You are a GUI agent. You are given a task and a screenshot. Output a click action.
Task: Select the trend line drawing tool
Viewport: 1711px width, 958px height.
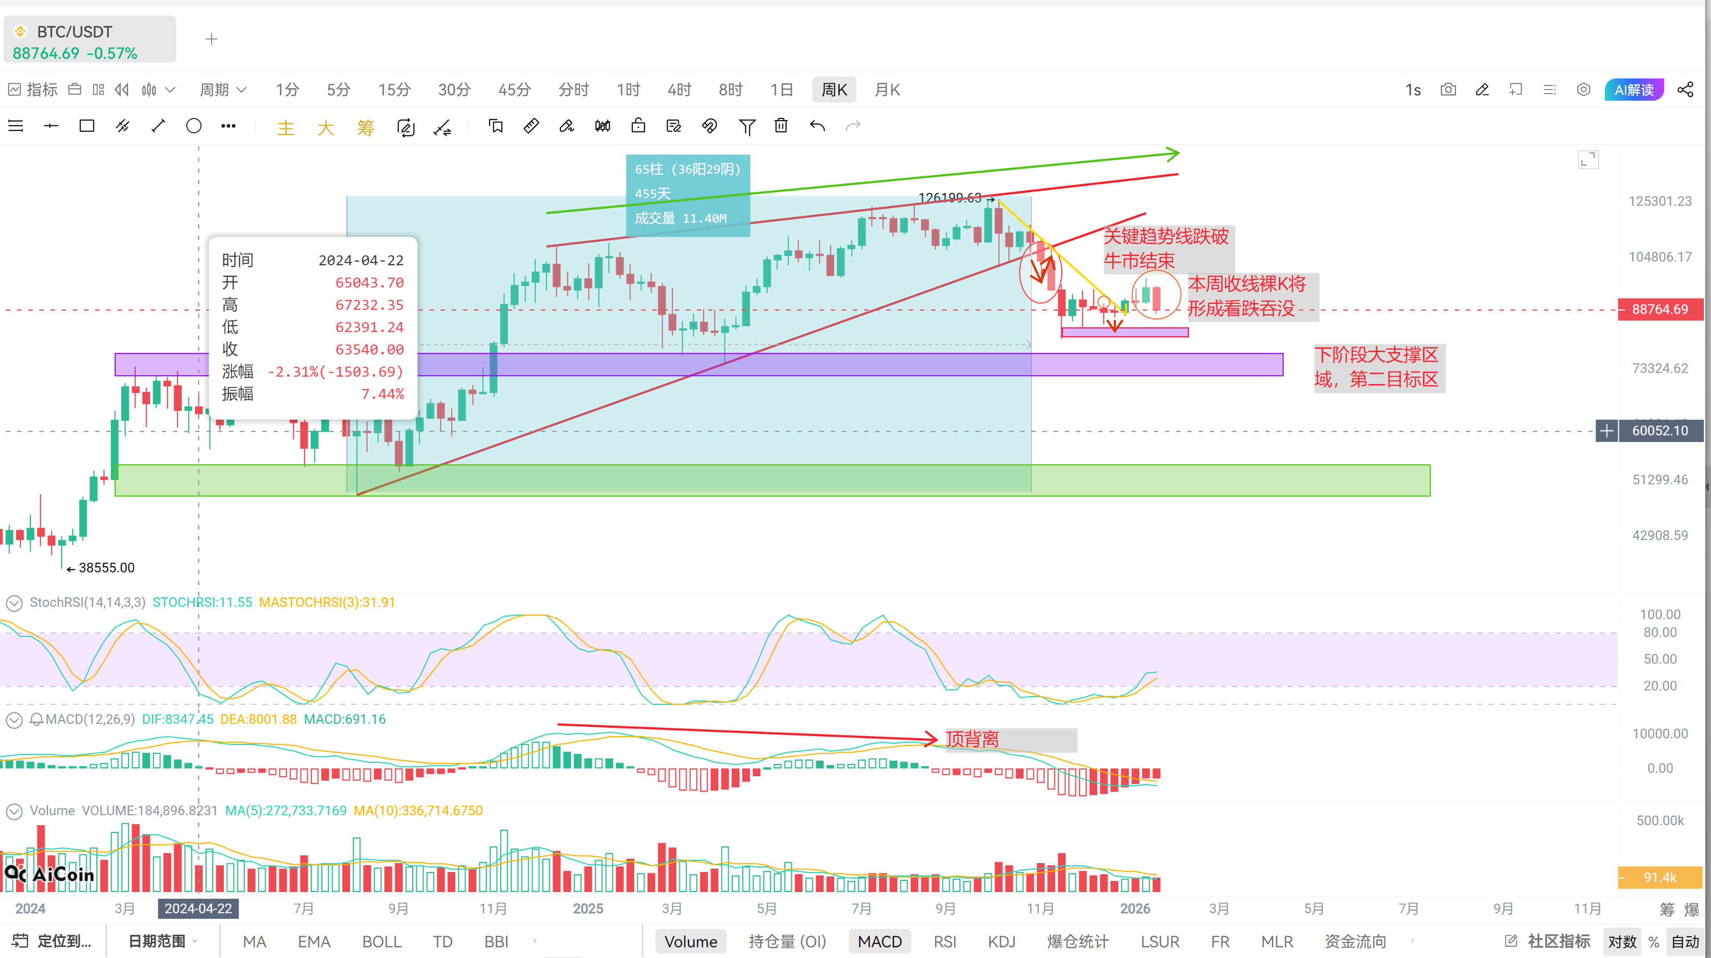tap(158, 126)
